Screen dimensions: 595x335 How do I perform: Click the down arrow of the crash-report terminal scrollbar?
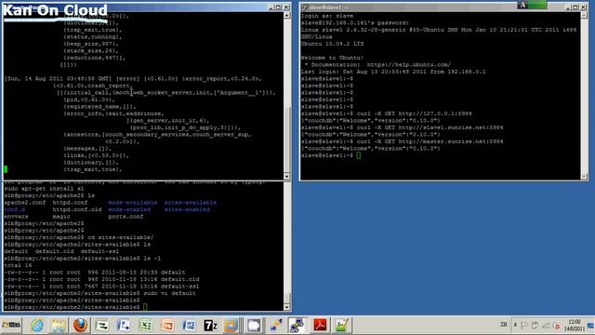pos(286,176)
